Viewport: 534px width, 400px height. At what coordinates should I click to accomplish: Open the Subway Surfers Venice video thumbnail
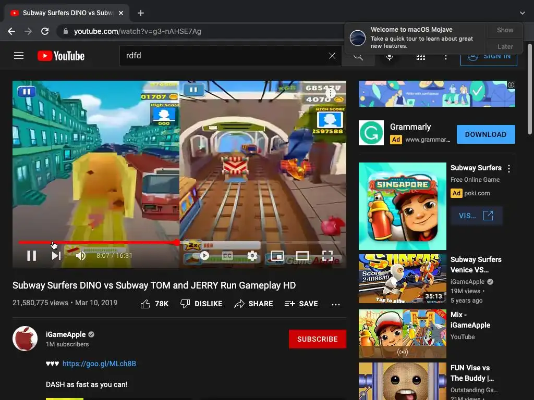tap(402, 279)
